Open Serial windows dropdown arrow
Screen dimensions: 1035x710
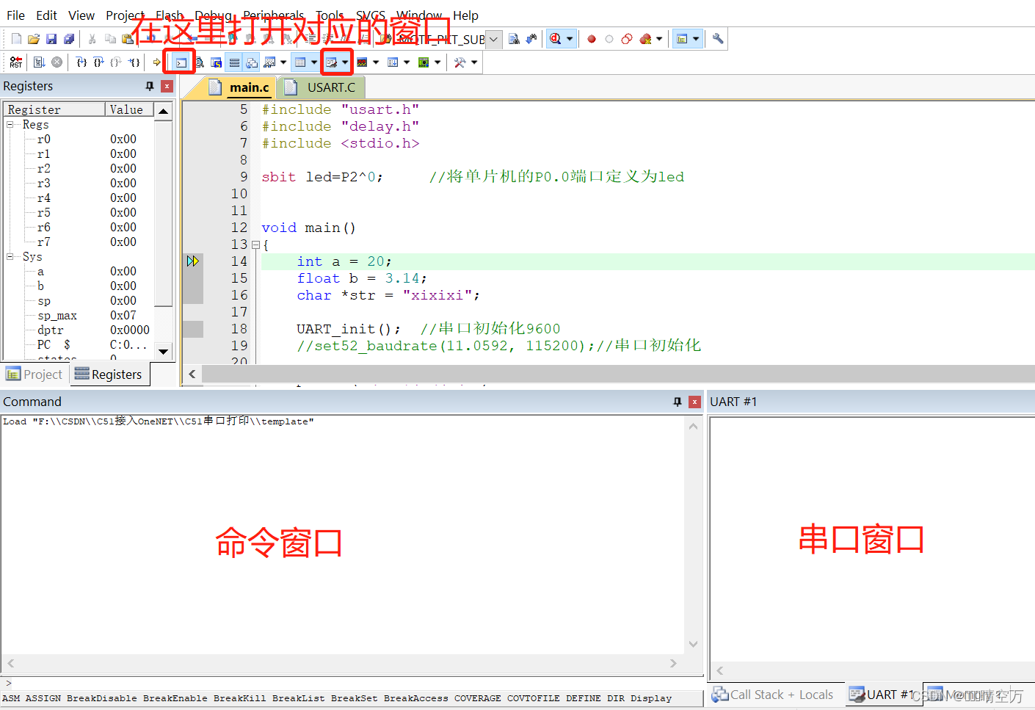point(345,62)
